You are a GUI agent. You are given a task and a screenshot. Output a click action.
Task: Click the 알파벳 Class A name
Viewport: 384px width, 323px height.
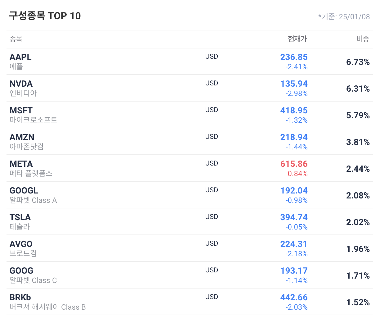click(x=33, y=200)
